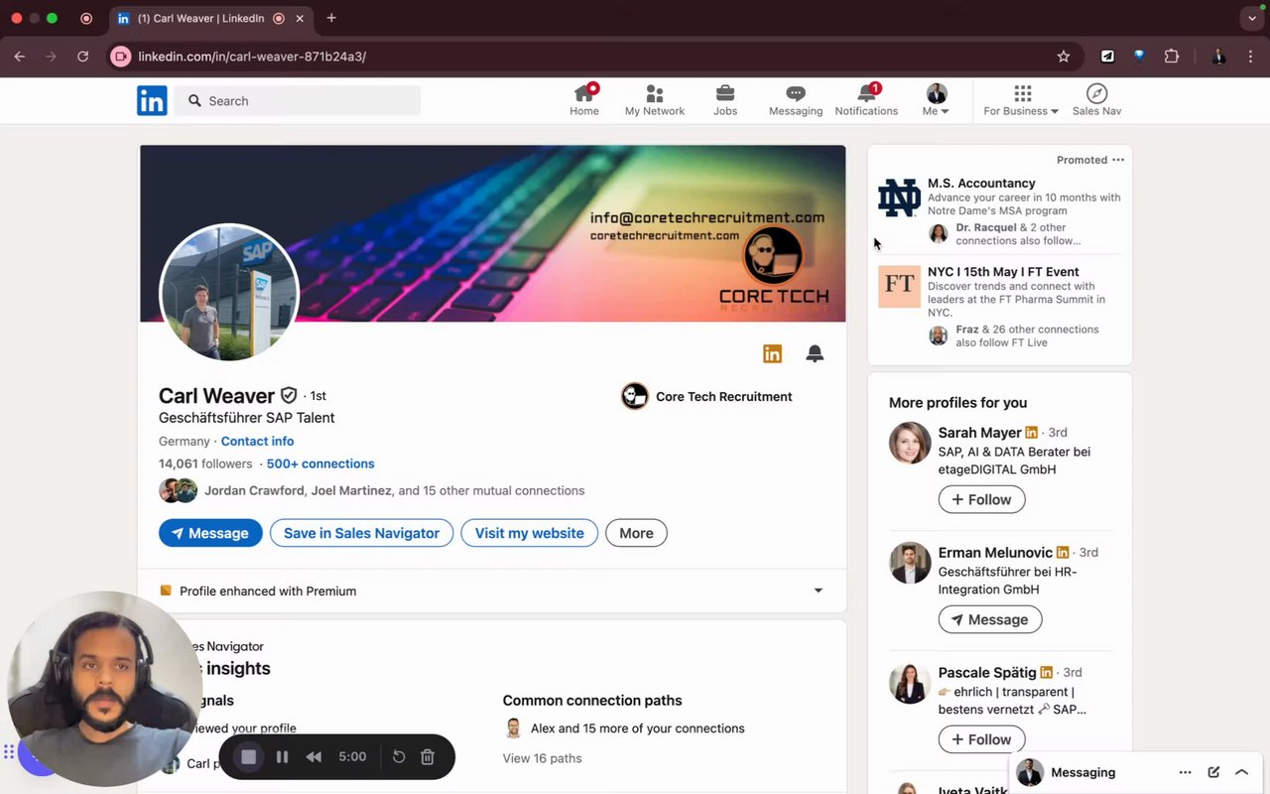Viewport: 1270px width, 794px height.
Task: Open Messaging in the top navigation
Action: pos(796,100)
